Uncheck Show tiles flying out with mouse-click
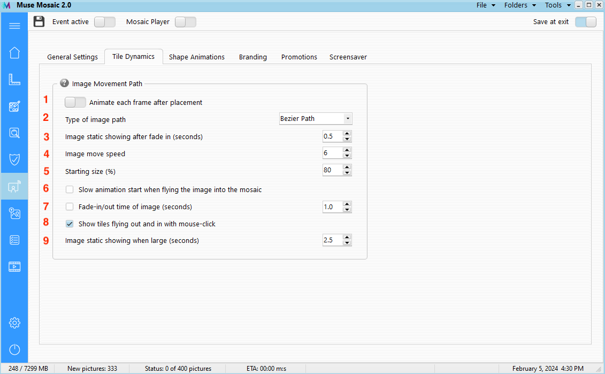This screenshot has height=374, width=605. pyautogui.click(x=70, y=224)
